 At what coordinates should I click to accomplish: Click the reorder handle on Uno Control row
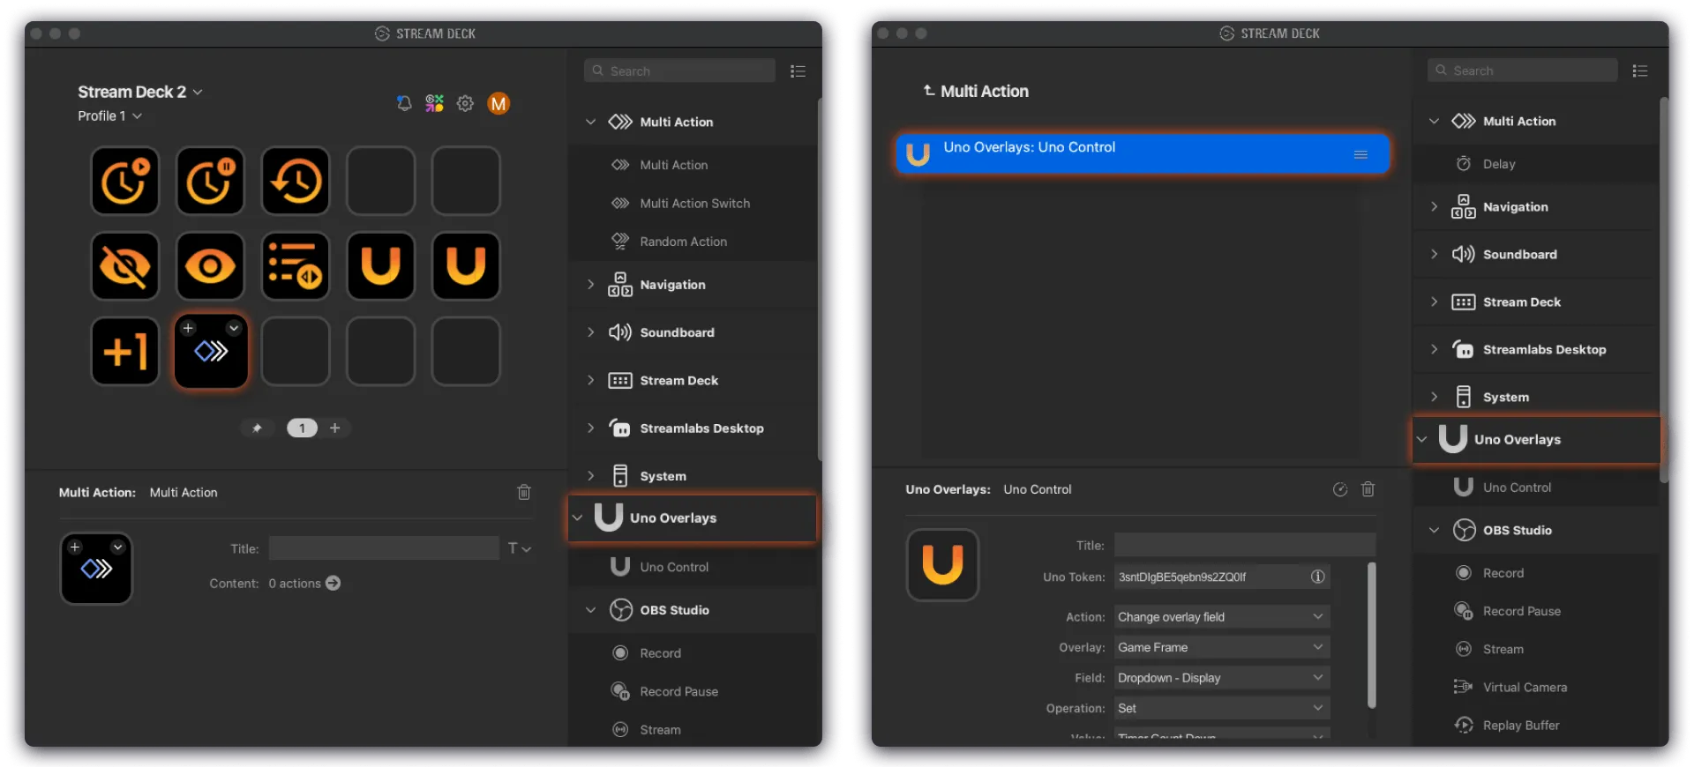click(1360, 154)
